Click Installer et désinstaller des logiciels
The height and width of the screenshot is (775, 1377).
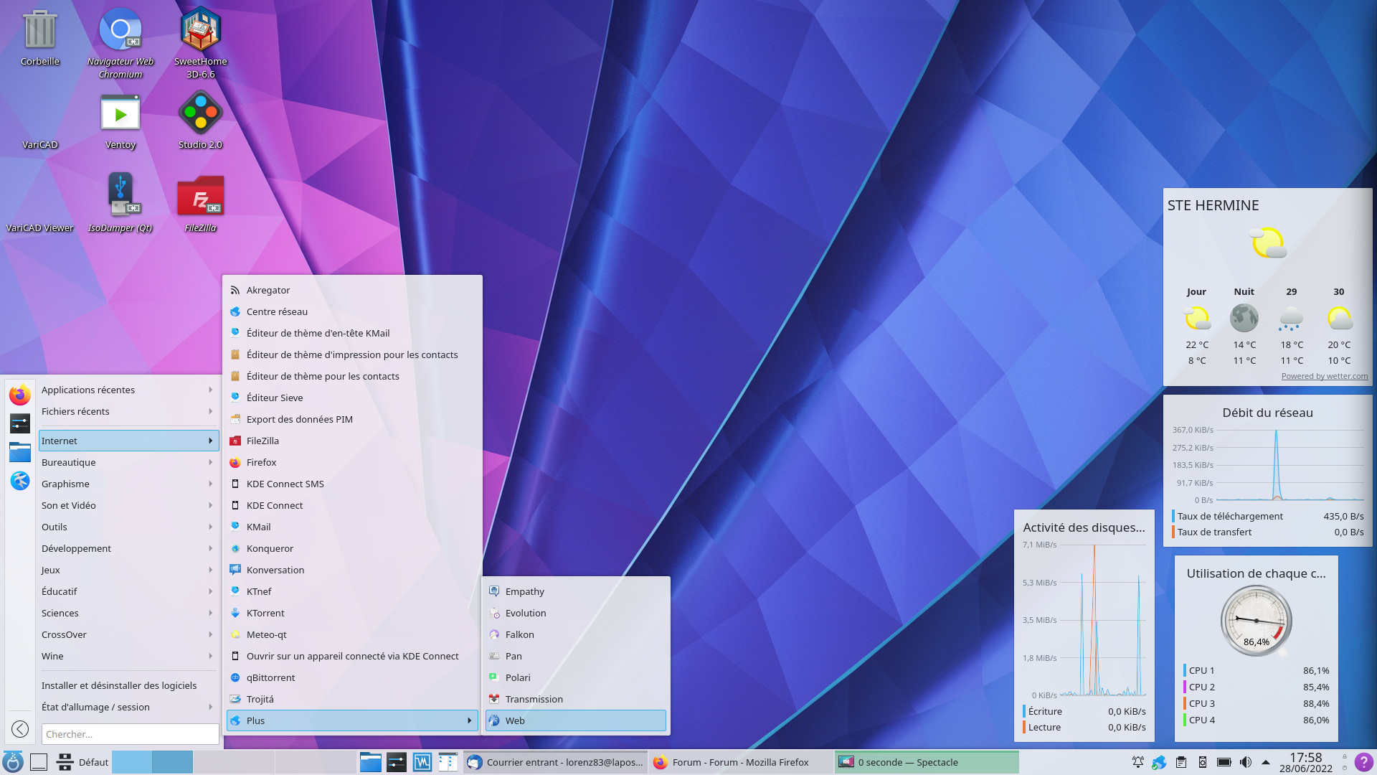[128, 685]
